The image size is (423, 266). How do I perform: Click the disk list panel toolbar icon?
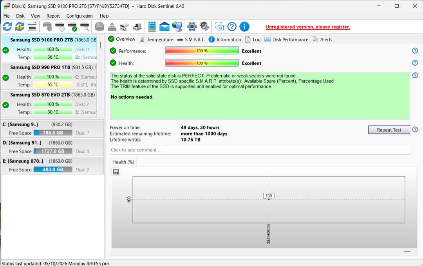click(32, 27)
